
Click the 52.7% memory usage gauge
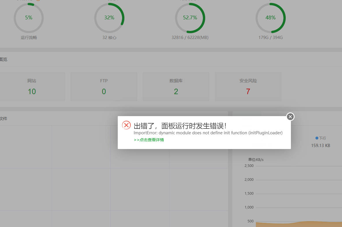[190, 18]
